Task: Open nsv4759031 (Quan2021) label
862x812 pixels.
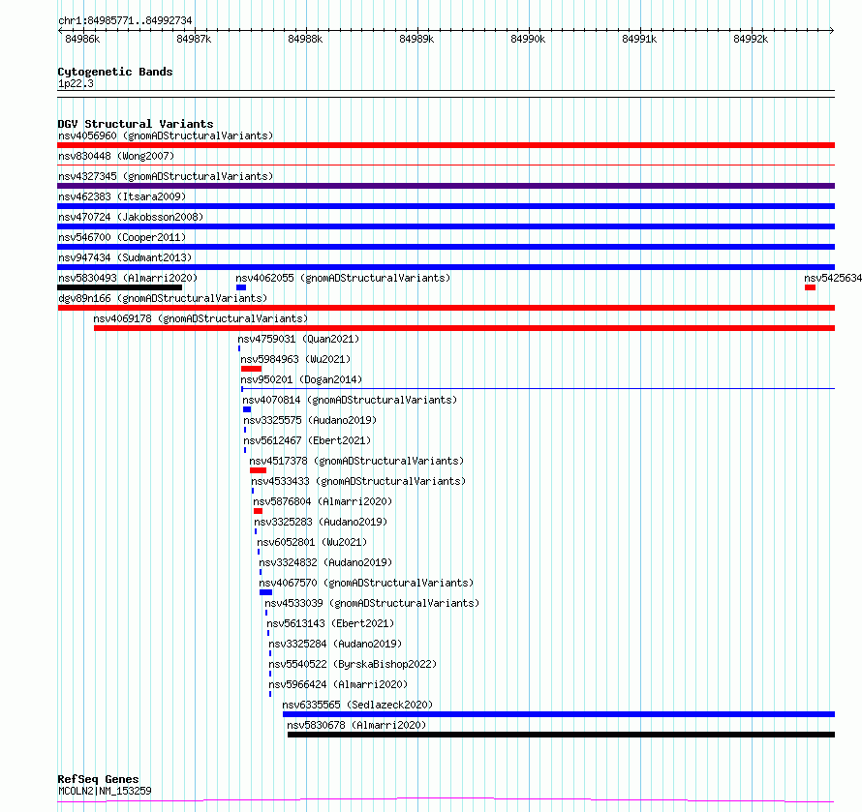Action: click(298, 339)
